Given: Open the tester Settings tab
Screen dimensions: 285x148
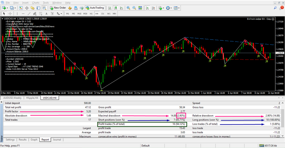Looking at the screenshot, I should (x=10, y=140).
